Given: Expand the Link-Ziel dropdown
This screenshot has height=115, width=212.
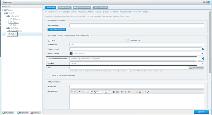Looking at the screenshot, I should coord(202,63).
